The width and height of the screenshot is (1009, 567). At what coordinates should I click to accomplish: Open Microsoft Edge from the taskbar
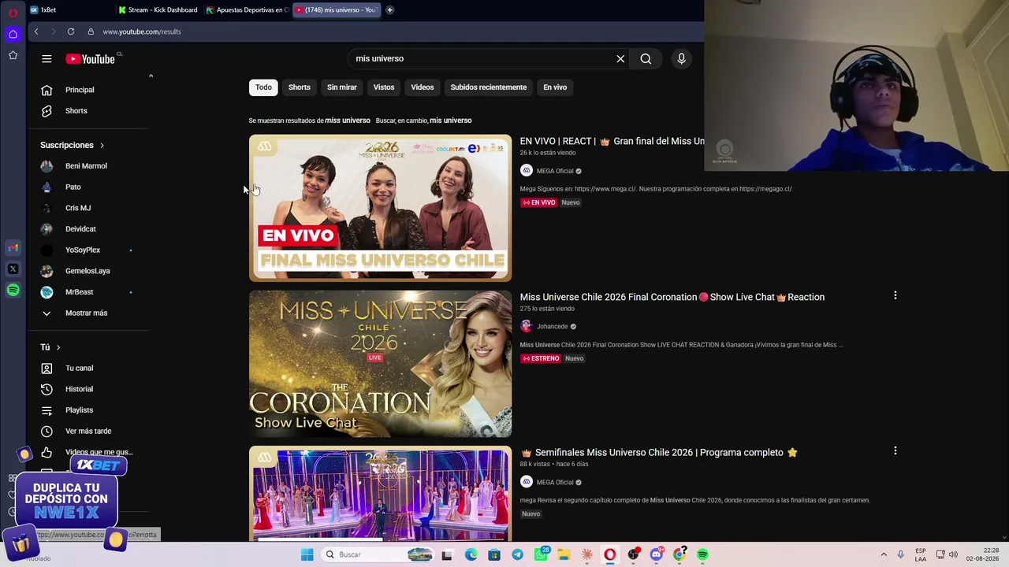pyautogui.click(x=471, y=554)
